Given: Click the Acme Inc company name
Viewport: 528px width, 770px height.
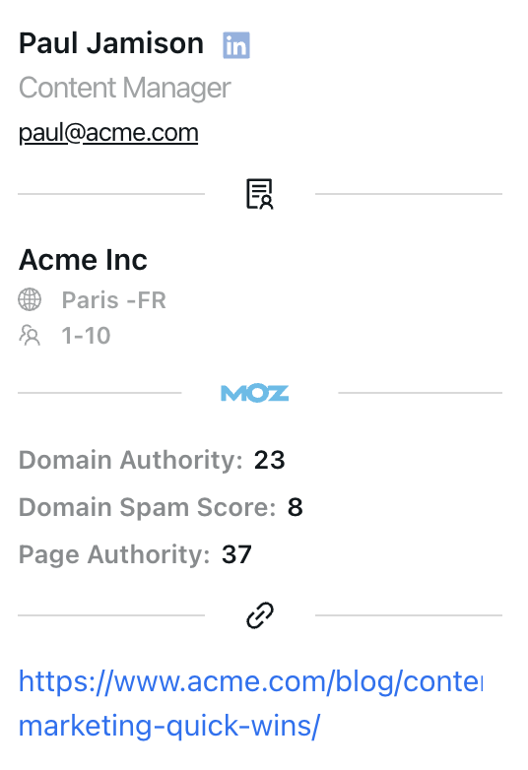Looking at the screenshot, I should coord(83,259).
